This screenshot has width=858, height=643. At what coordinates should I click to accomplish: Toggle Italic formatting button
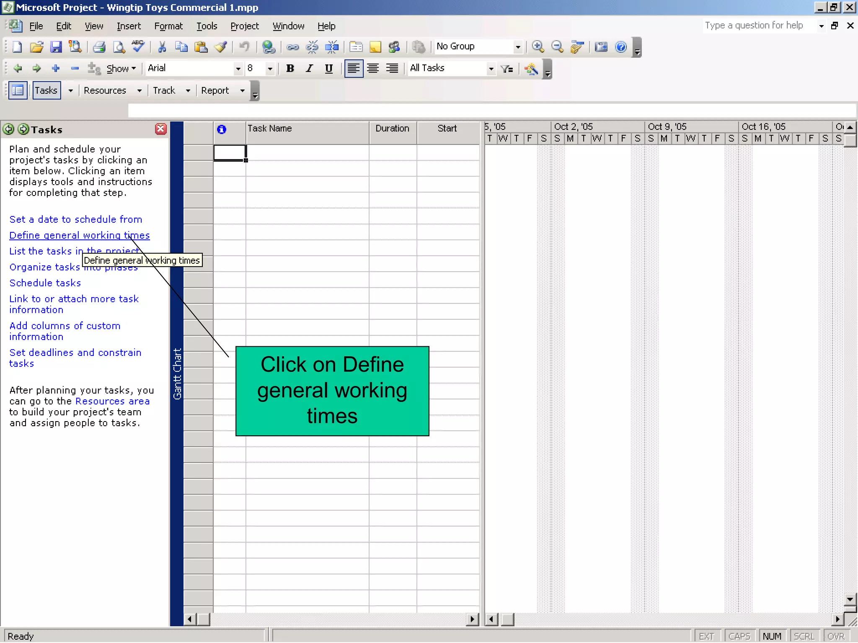tap(310, 68)
